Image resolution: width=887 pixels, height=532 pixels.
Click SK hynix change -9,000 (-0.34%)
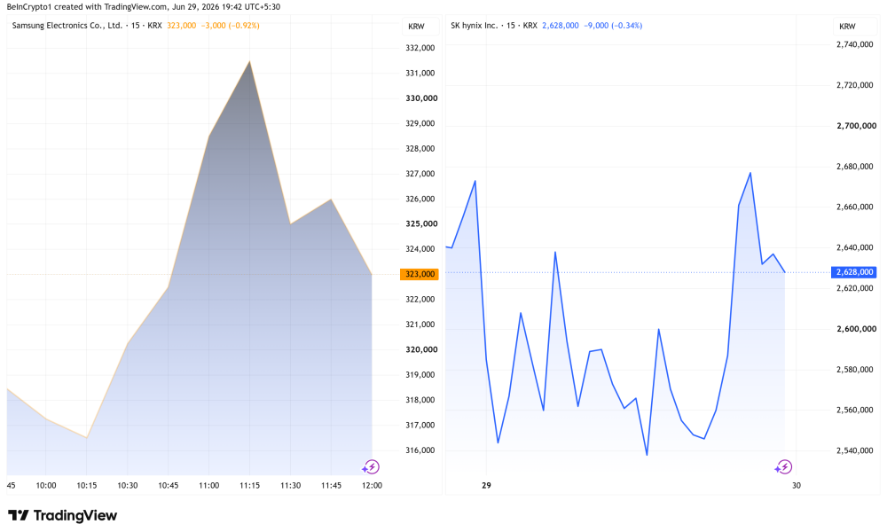tap(613, 26)
